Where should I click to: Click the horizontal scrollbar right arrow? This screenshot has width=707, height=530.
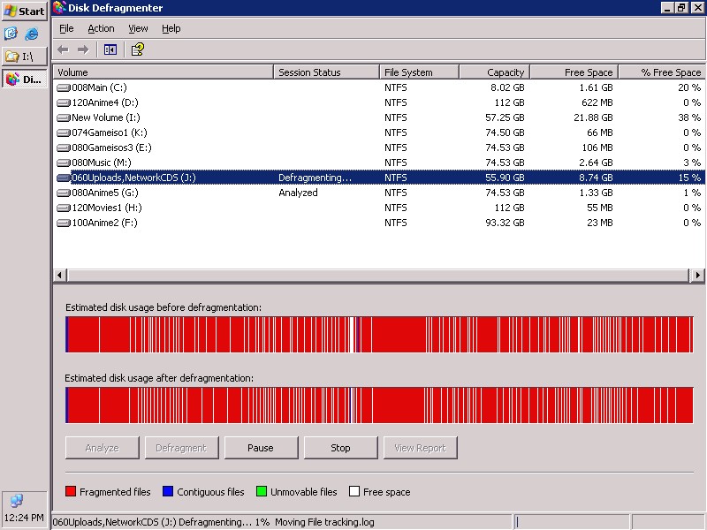point(697,275)
